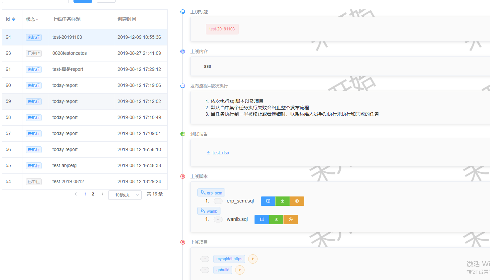Select the row titled test-2019-0812

[x=85, y=181]
